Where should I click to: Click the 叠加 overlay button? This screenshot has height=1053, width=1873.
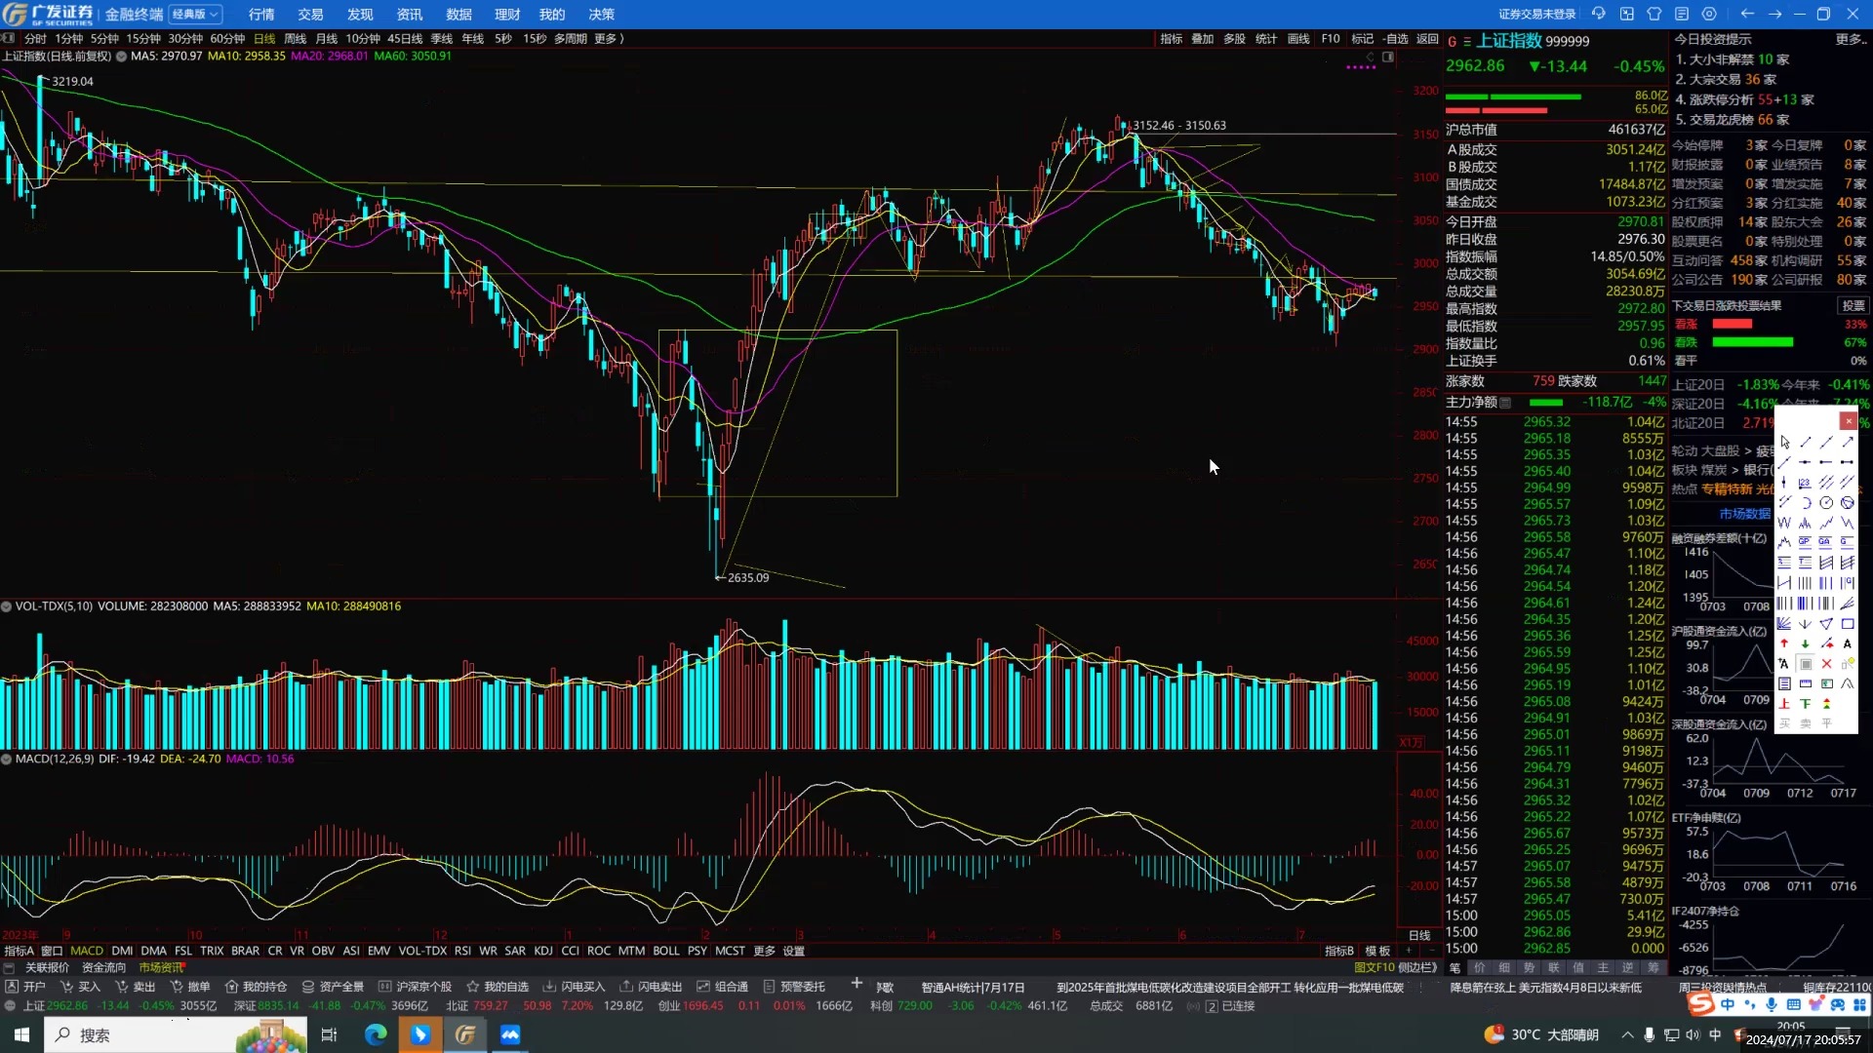tap(1203, 39)
